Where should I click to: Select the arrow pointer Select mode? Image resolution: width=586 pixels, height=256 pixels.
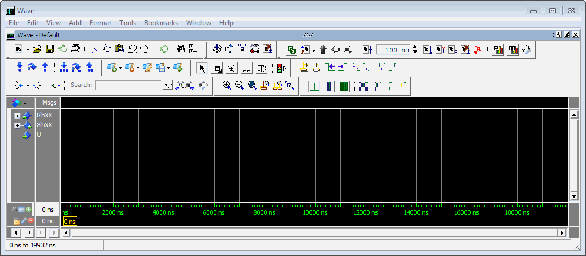[202, 68]
